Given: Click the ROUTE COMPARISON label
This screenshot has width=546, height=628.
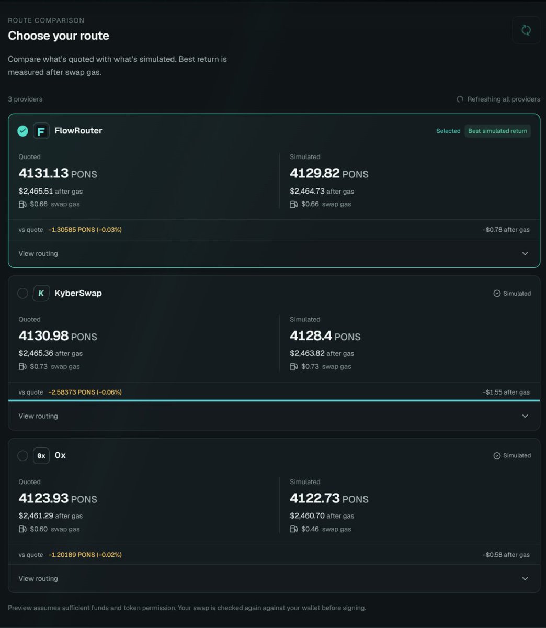Looking at the screenshot, I should click(x=46, y=20).
